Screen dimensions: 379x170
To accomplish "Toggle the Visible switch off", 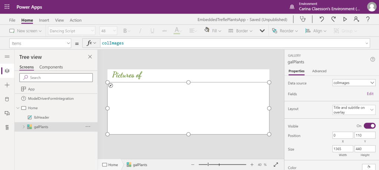I will point(369,126).
